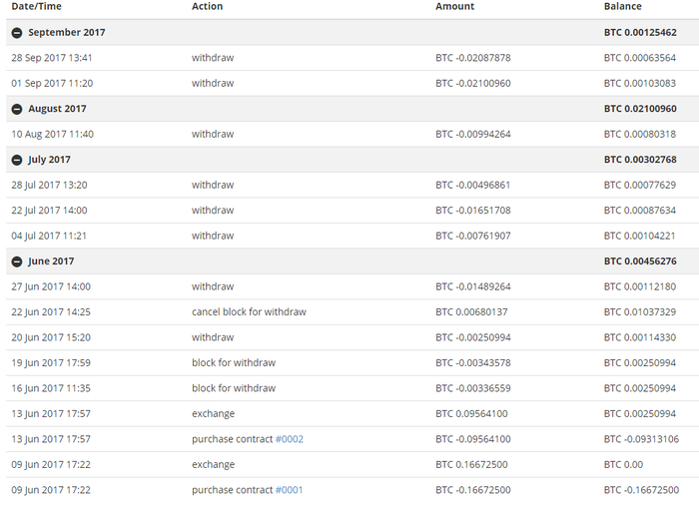Collapse the August 2017 group
The image size is (699, 505).
click(x=17, y=109)
